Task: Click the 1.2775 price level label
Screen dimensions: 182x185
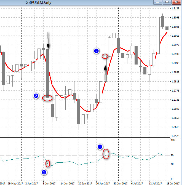Action: point(175,91)
